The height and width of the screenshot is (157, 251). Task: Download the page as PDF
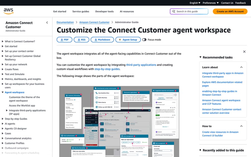tap(64, 40)
